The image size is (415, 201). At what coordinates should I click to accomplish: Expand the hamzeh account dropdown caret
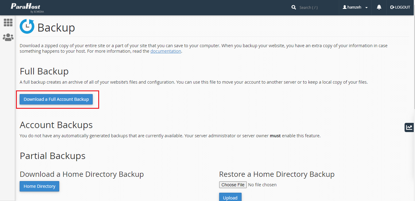click(x=367, y=8)
